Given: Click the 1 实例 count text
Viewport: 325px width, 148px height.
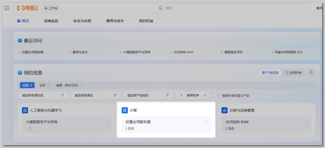Looking at the screenshot, I should (130, 129).
